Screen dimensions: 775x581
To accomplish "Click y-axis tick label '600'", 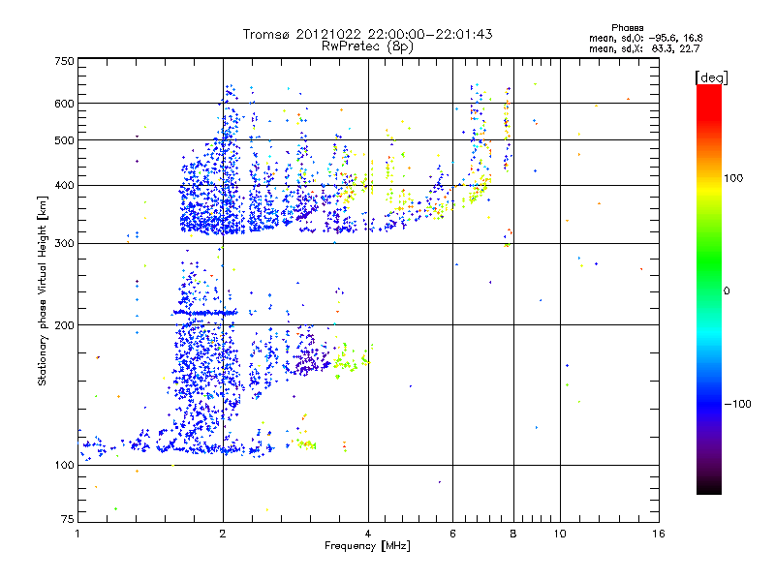I will pyautogui.click(x=64, y=104).
